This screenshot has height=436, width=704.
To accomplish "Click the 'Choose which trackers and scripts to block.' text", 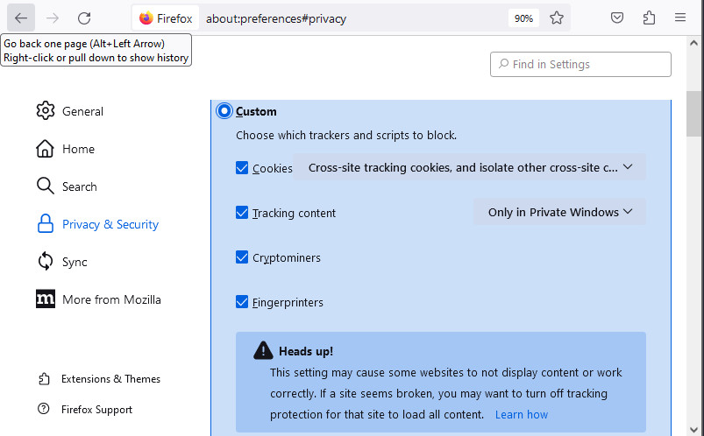I will (346, 135).
